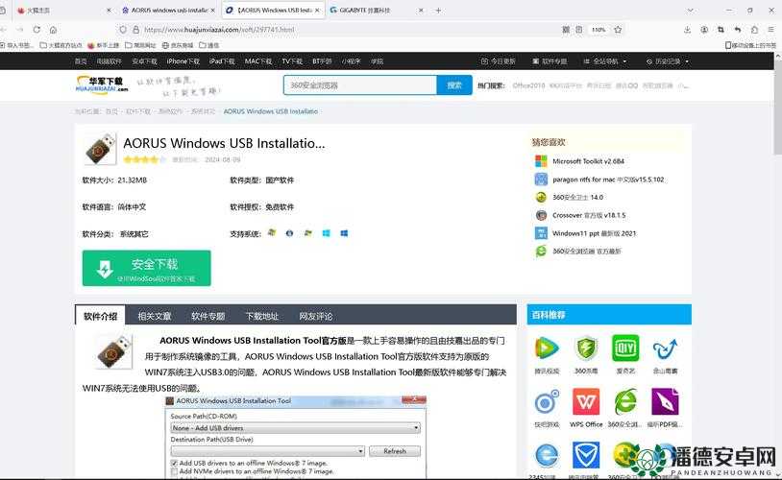
Task: Go back to the previous page
Action: (x=4, y=30)
